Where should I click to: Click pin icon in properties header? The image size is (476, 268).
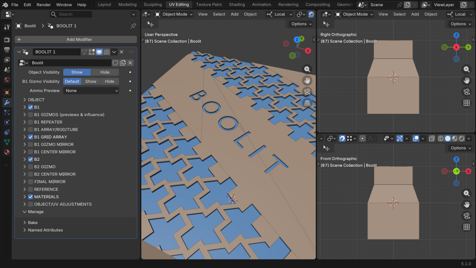point(133,26)
